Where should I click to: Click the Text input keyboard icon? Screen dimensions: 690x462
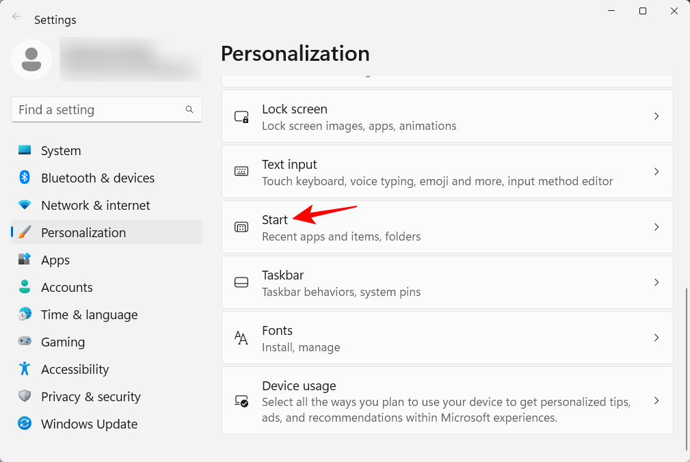[241, 171]
